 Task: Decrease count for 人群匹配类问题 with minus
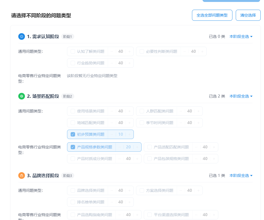point(181,111)
